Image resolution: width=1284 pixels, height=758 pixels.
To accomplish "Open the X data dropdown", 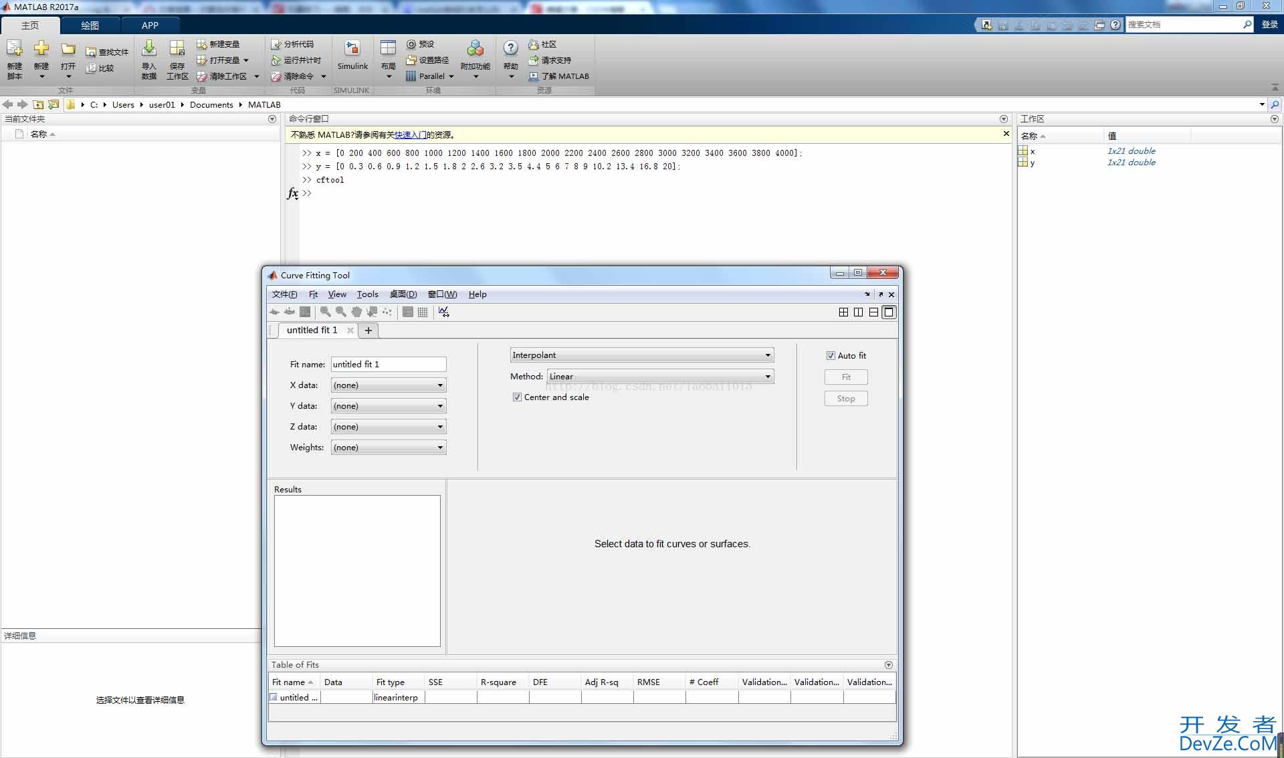I will (389, 385).
